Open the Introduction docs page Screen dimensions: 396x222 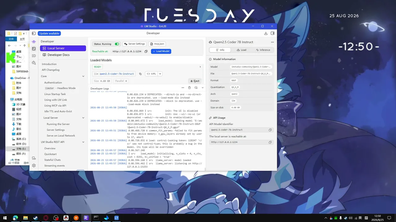[49, 64]
